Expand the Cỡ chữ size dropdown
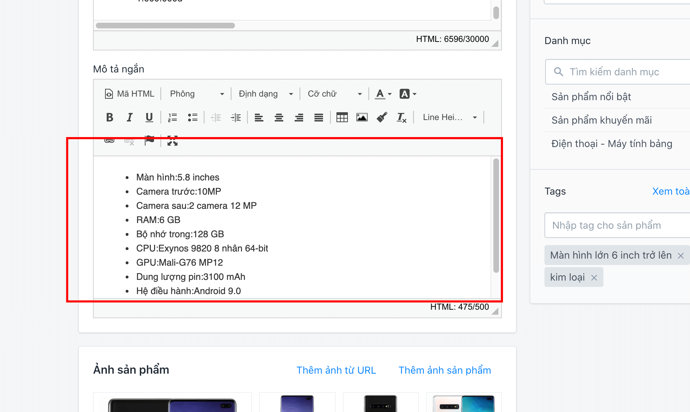690x412 pixels. [x=334, y=94]
